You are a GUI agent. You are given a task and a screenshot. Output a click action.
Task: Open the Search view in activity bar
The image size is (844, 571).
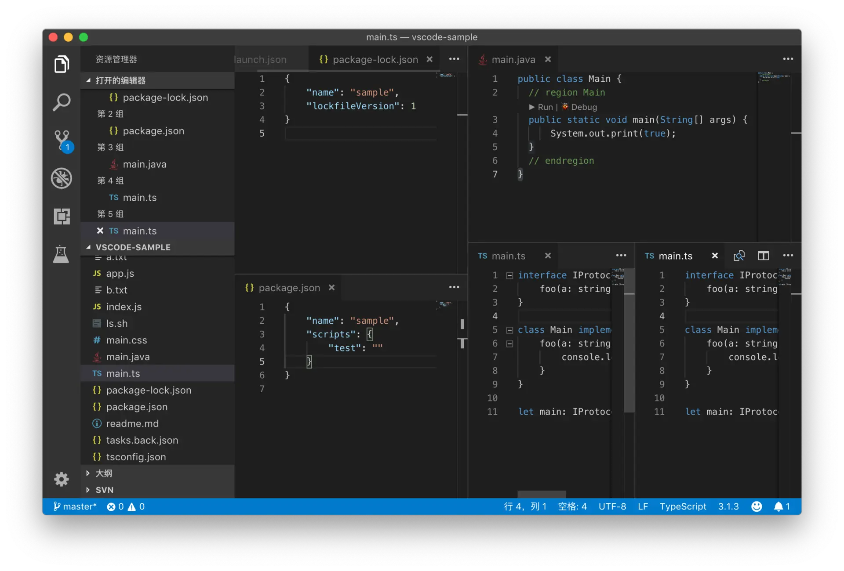[x=62, y=102]
